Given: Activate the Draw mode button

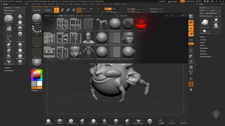Looking at the screenshot, I should click(x=56, y=10).
